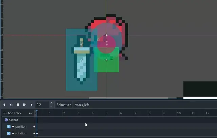Disable the rotation track checkbox
Screen dimensions: 217x138
[9, 133]
